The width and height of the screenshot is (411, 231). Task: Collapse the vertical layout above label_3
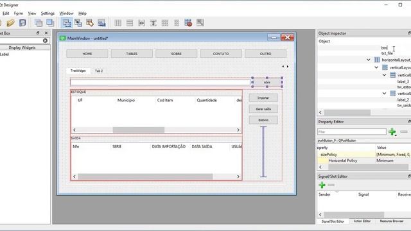coord(384,75)
